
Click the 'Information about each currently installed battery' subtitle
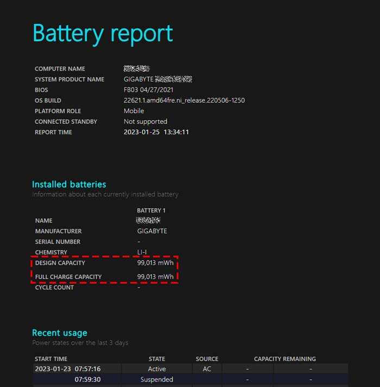pyautogui.click(x=105, y=195)
